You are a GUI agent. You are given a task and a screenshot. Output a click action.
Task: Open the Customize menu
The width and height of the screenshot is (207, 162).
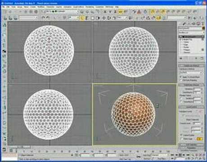(100, 7)
